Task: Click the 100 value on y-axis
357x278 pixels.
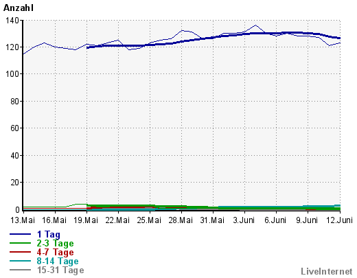Action: coord(12,74)
